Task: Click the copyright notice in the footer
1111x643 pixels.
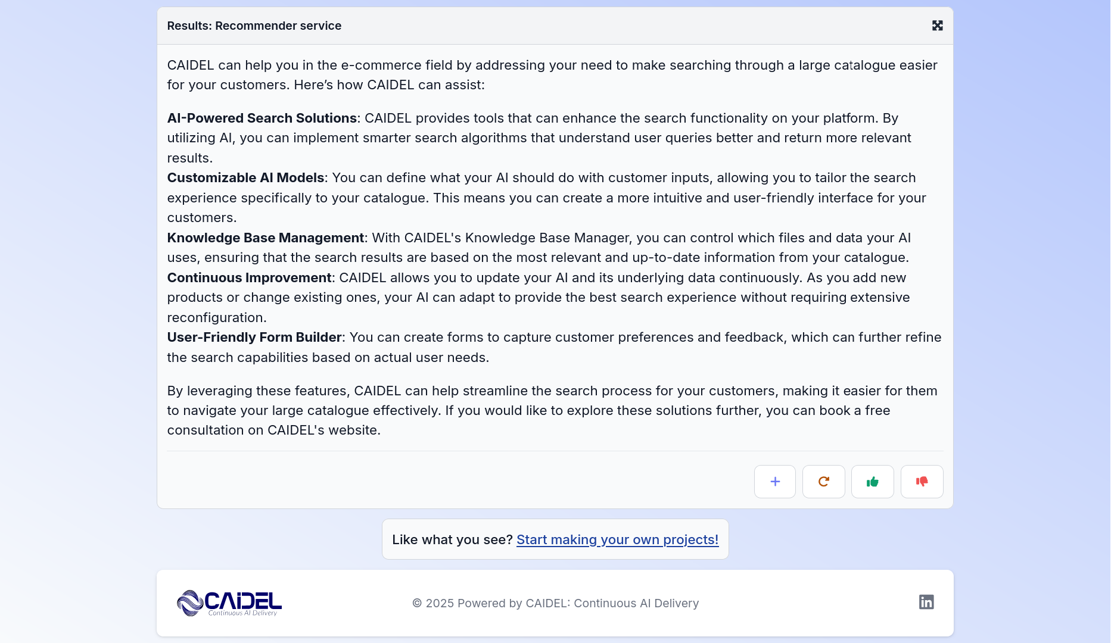Action: (555, 603)
